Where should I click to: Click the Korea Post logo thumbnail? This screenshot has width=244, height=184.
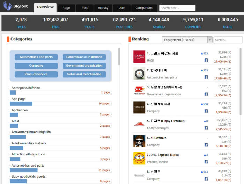pyautogui.click(x=139, y=90)
